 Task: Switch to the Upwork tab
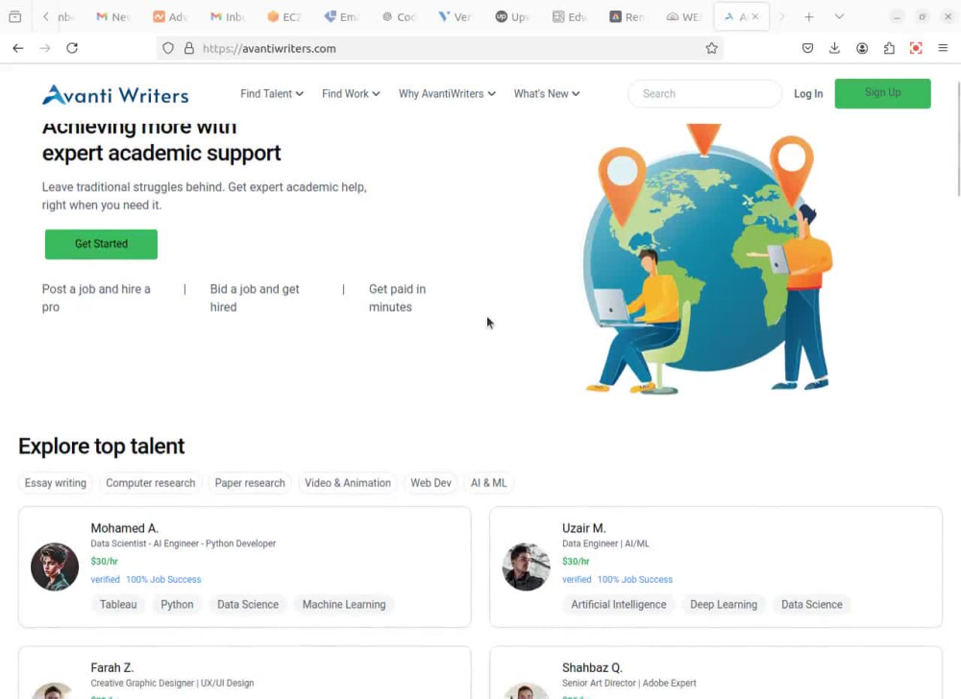coord(512,16)
